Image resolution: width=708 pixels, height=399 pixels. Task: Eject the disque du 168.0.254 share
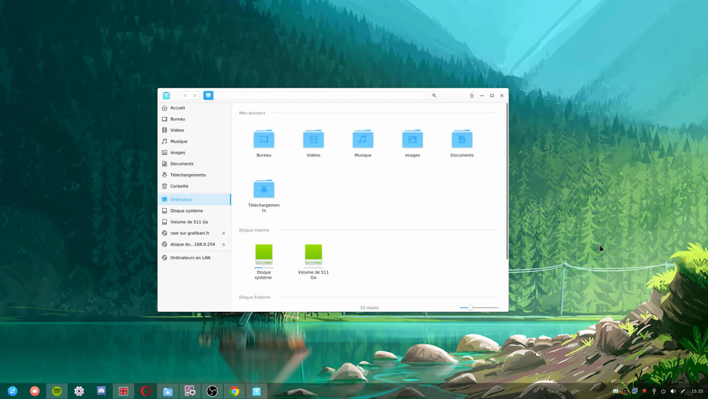tap(224, 245)
